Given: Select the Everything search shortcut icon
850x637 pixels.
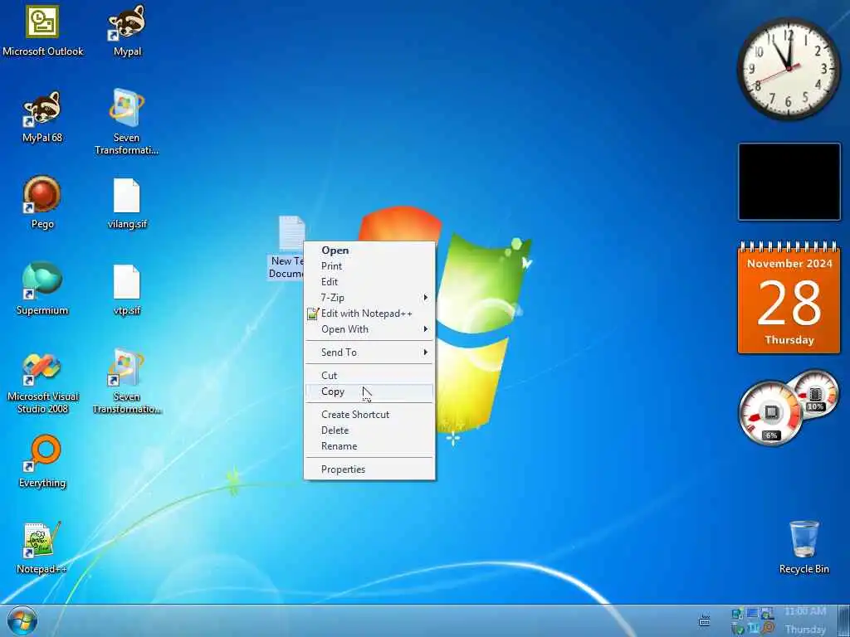Looking at the screenshot, I should click(42, 461).
